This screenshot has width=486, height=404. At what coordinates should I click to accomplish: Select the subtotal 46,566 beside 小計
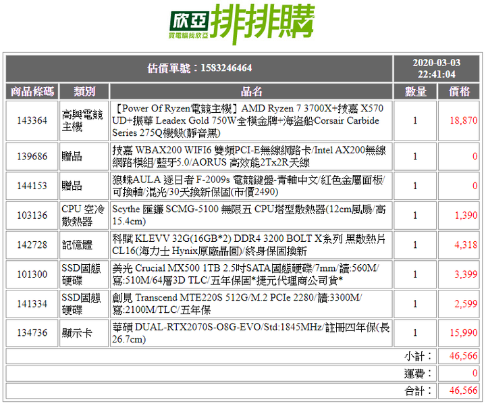point(463,356)
